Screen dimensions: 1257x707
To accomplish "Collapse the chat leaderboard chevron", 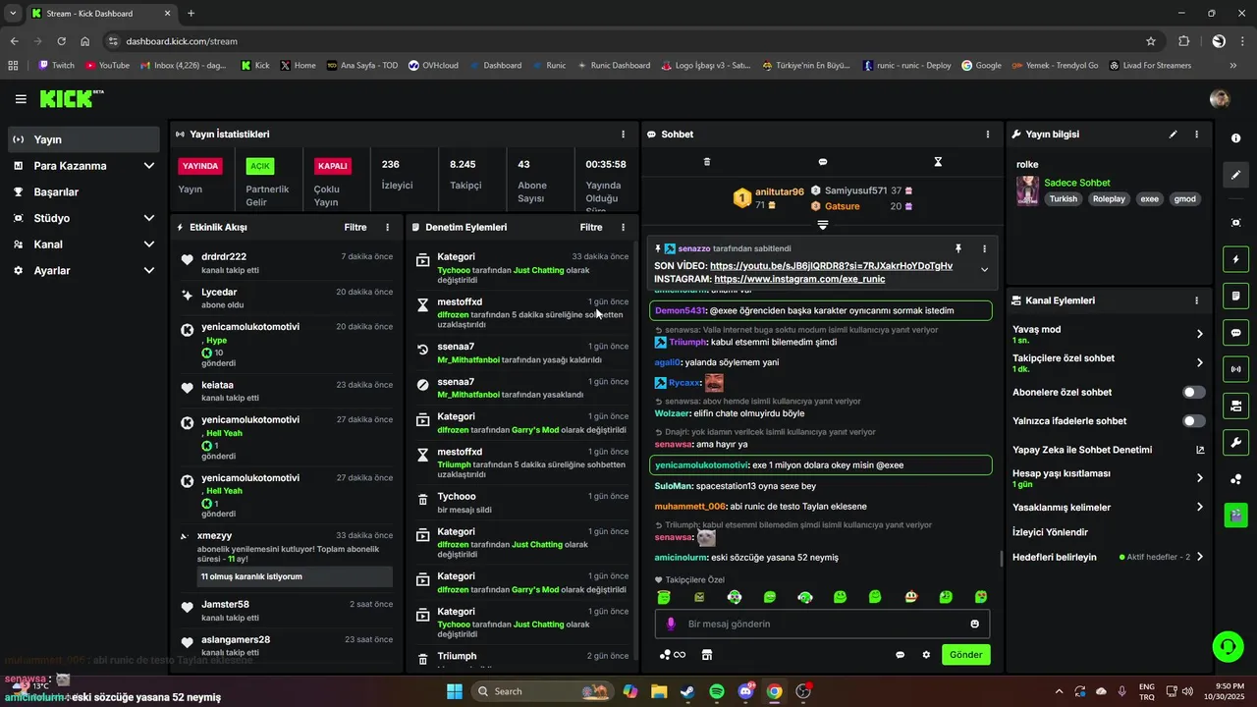I will pos(823,225).
